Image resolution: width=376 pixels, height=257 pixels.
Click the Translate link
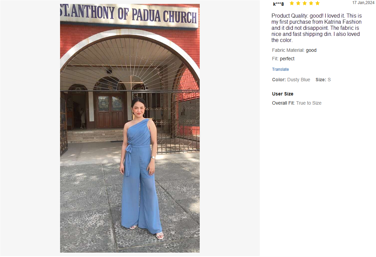(280, 69)
